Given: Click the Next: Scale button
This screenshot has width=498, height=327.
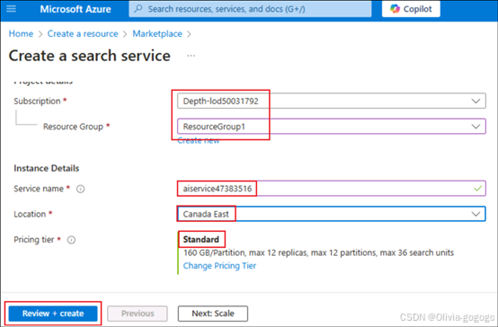Looking at the screenshot, I should pyautogui.click(x=213, y=314).
